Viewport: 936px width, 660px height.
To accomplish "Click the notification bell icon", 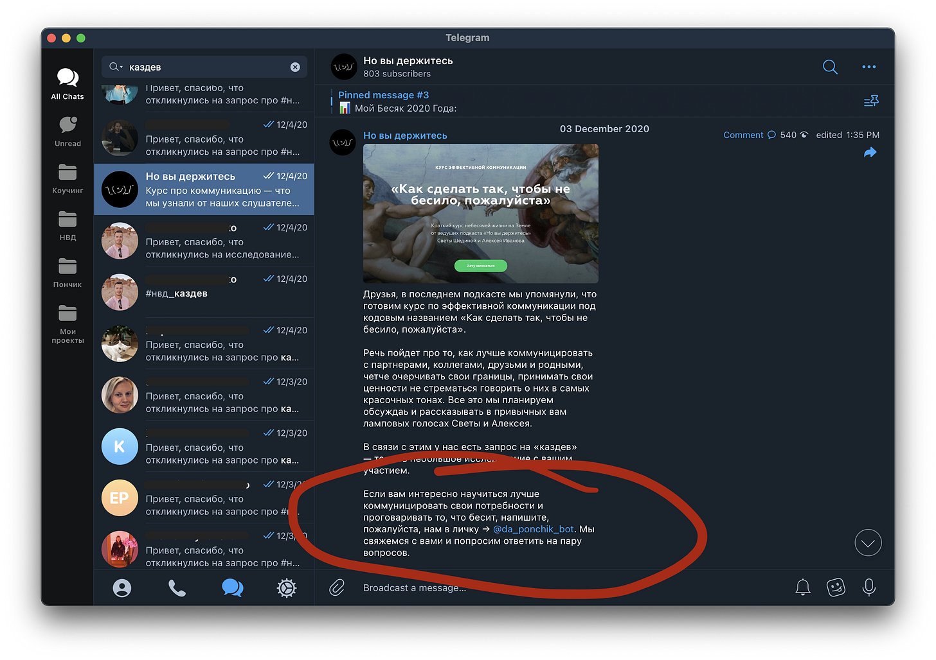I will [802, 587].
